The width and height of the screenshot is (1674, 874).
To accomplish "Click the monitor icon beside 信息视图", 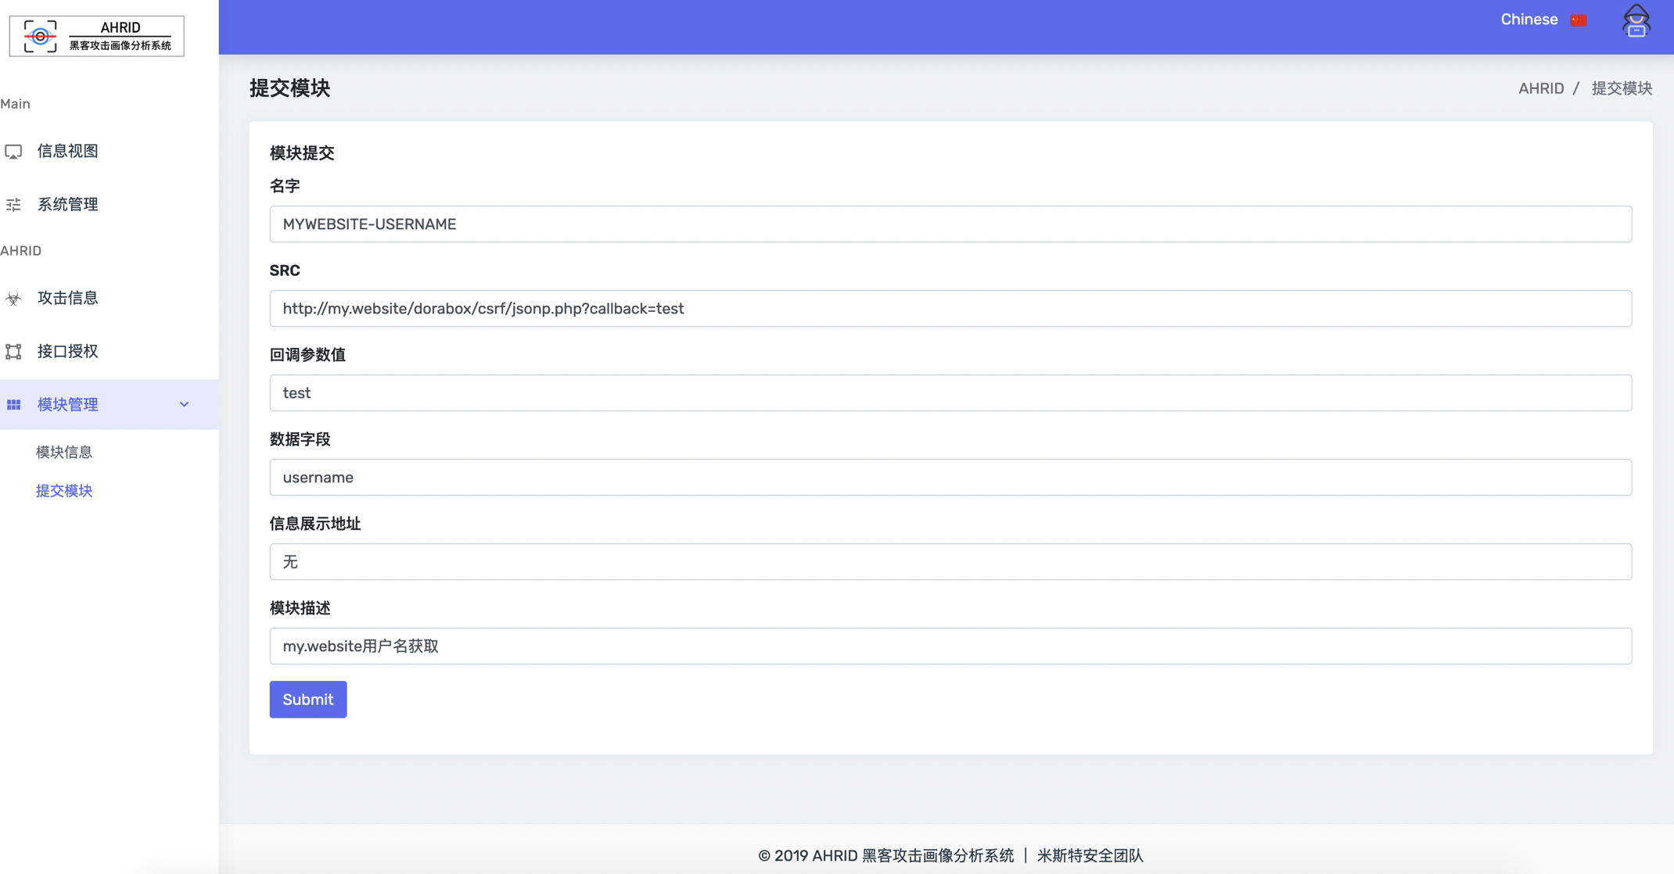I will coord(13,152).
